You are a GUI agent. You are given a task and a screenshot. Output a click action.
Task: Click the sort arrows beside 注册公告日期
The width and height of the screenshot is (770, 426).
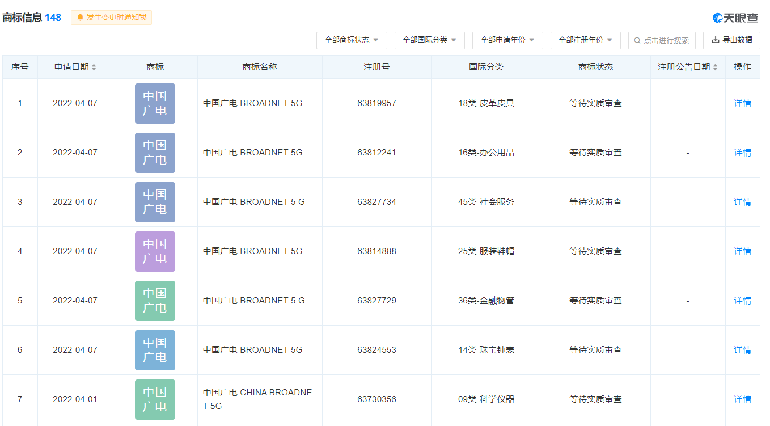(715, 67)
